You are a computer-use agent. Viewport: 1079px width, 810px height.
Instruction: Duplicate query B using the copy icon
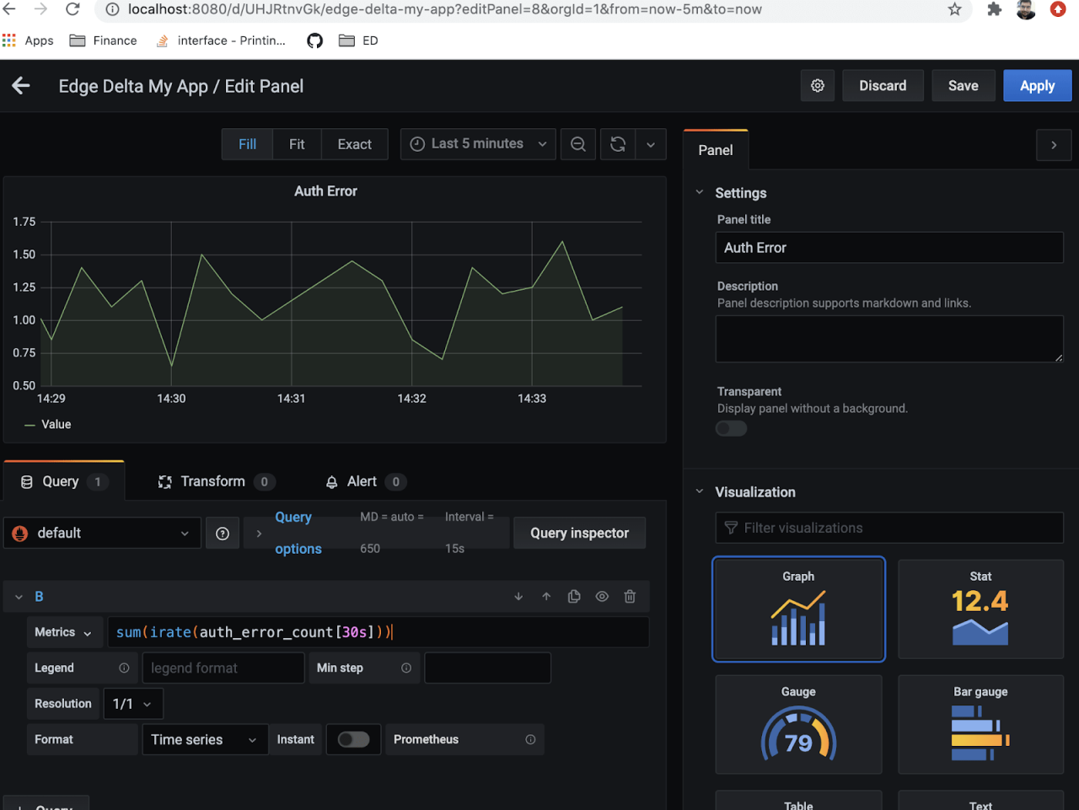pos(574,597)
